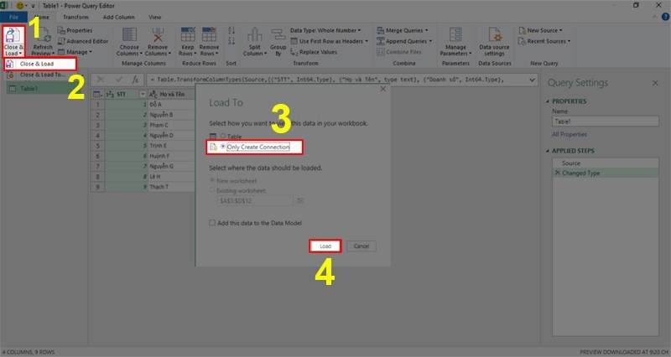Close the Query Settings pane

[x=655, y=83]
